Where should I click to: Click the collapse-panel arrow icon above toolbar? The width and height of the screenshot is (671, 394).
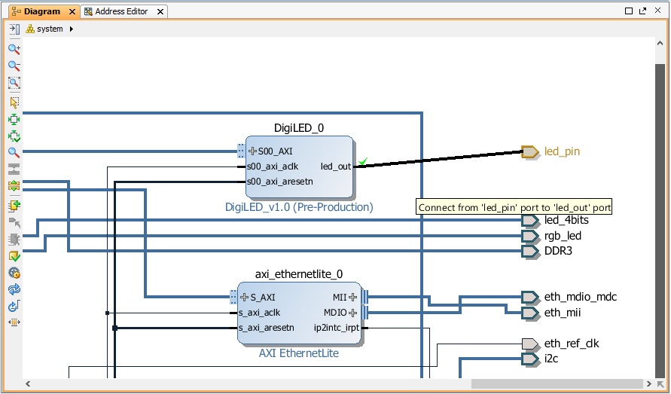[14, 29]
